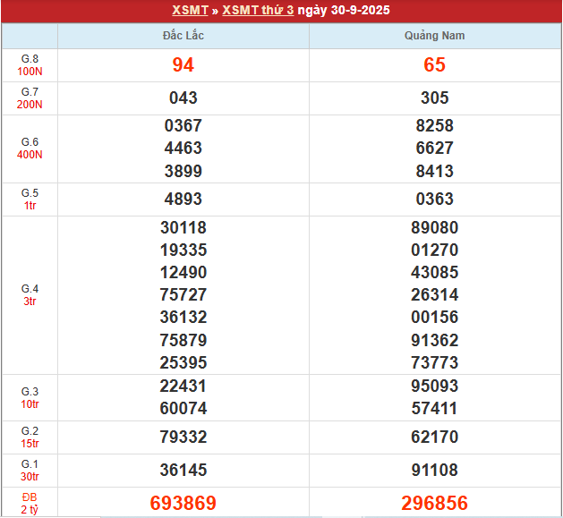
Task: Select Đắc Lắc G.5 number 4893
Action: pos(183,199)
